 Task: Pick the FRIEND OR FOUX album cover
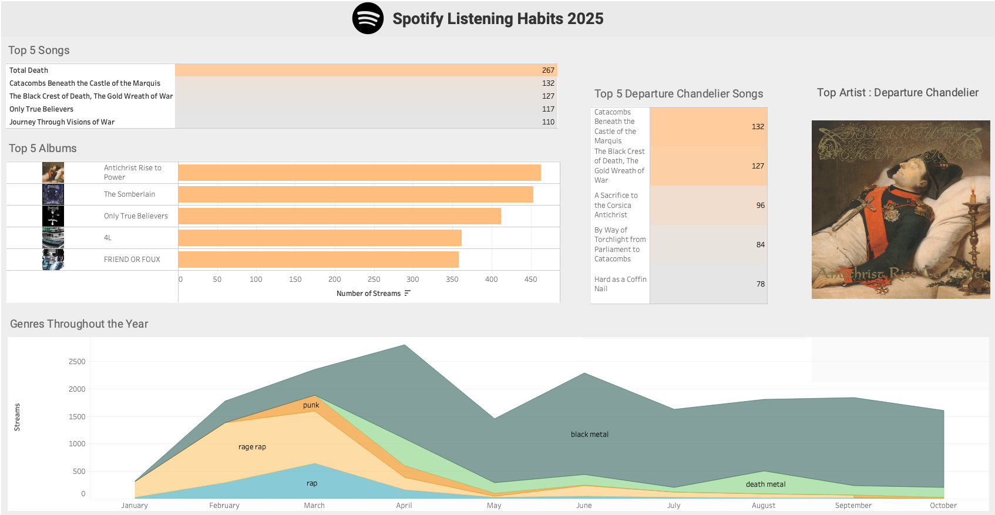click(x=53, y=260)
